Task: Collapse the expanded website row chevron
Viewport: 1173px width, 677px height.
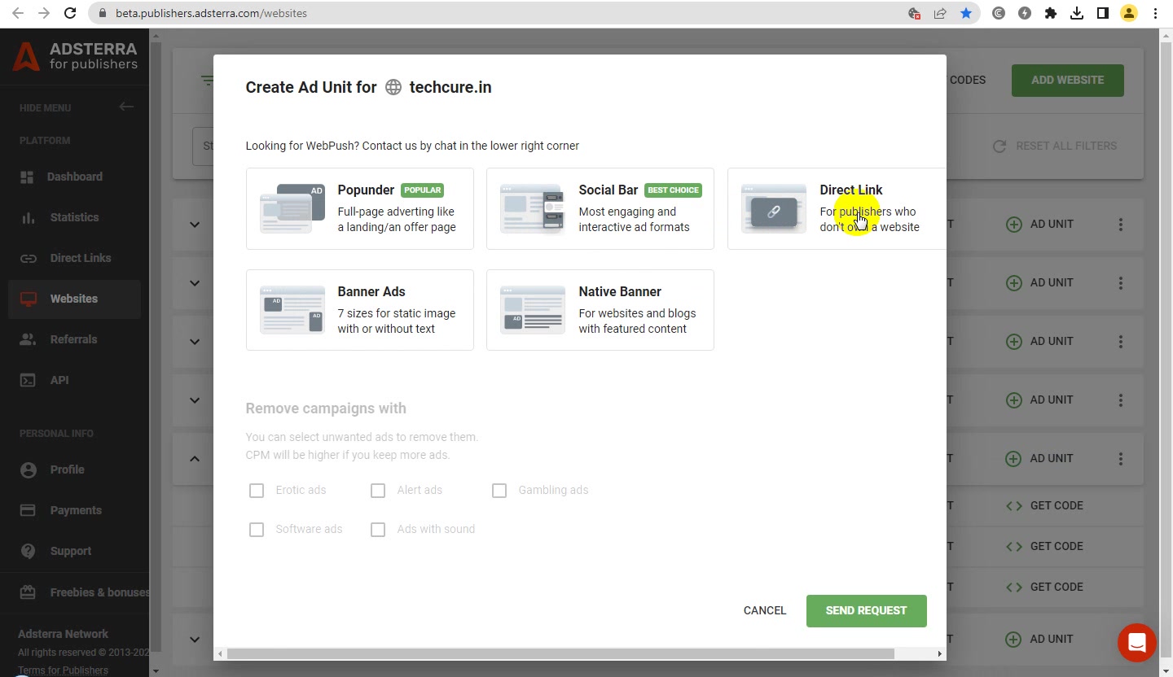Action: tap(195, 459)
